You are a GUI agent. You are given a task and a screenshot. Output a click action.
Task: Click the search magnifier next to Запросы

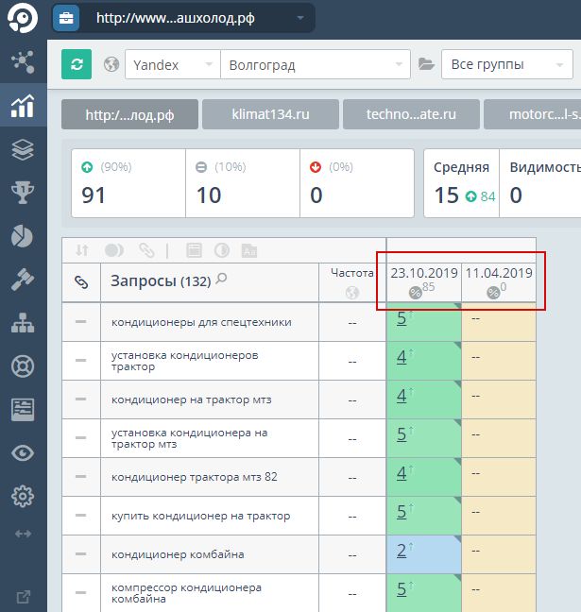point(221,279)
